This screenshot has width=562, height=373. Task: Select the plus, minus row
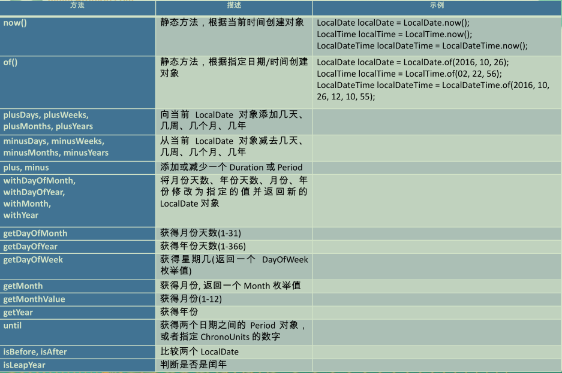(x=78, y=168)
